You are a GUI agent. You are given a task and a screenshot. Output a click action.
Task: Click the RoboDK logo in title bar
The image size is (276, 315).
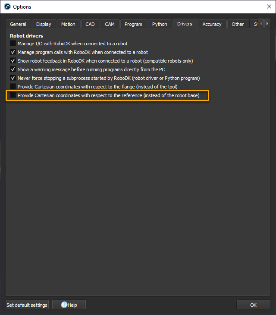pos(7,7)
